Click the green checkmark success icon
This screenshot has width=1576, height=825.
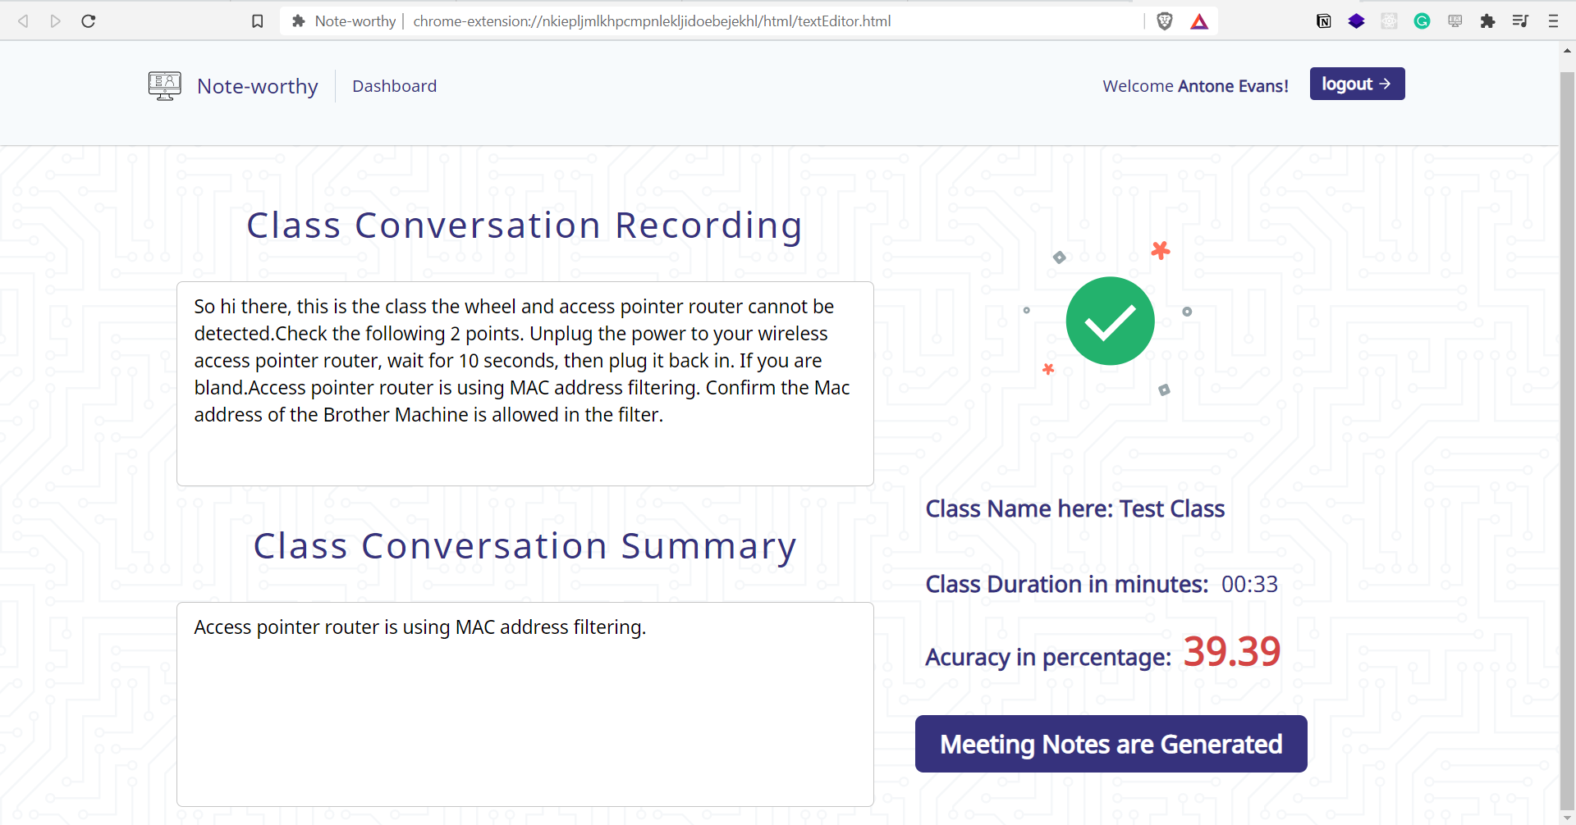(x=1110, y=321)
